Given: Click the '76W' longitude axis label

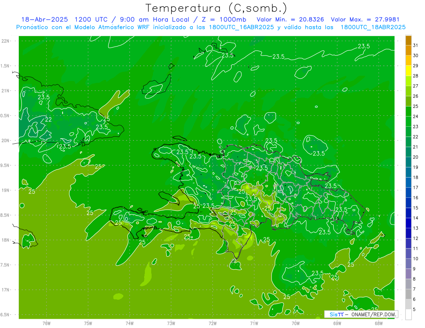Looking at the screenshot, I should coord(46,323).
